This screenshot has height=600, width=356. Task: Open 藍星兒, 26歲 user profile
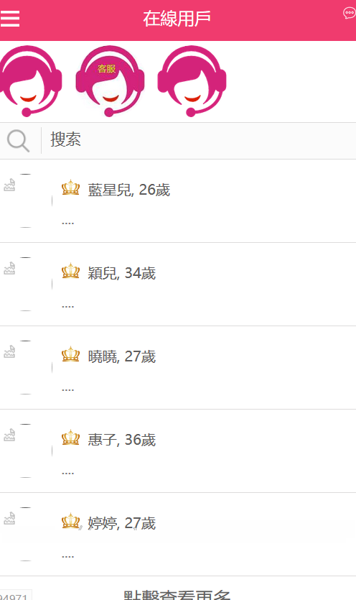click(x=178, y=201)
